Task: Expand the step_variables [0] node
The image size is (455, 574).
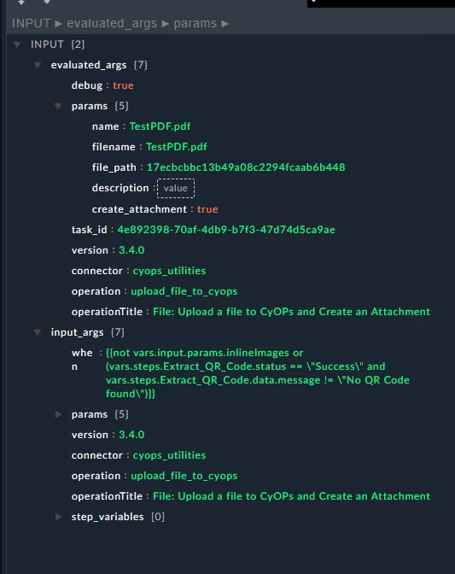Action: click(58, 517)
